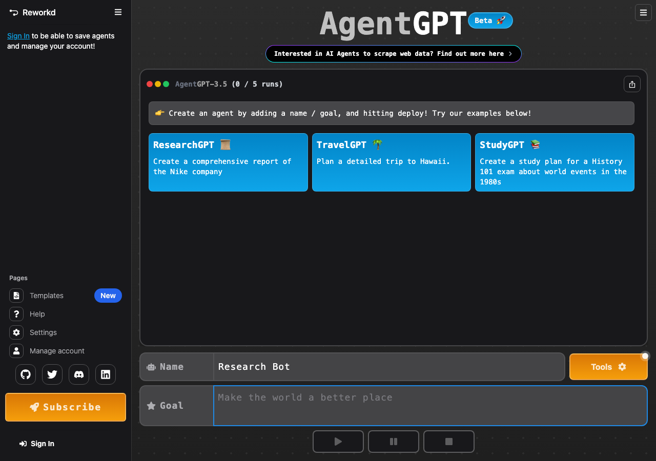Click the Pages section label
This screenshot has width=656, height=461.
18,278
